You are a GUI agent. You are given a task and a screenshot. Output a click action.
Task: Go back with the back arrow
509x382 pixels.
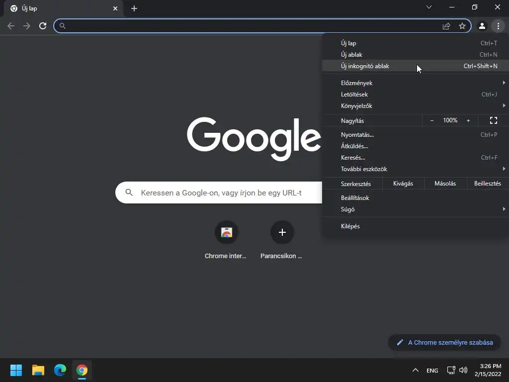pyautogui.click(x=11, y=26)
